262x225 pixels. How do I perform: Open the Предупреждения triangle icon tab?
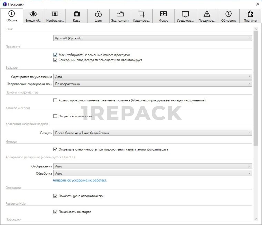coord(207,16)
